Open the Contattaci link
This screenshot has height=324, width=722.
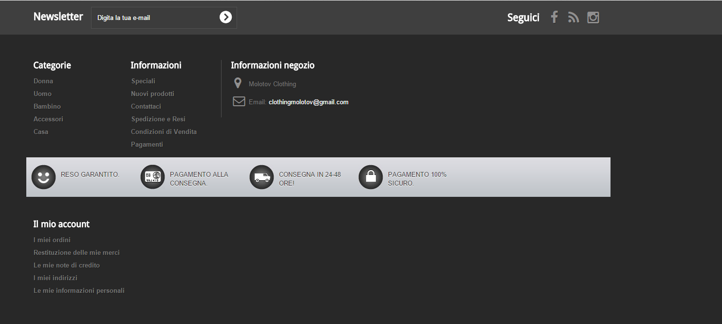(146, 106)
